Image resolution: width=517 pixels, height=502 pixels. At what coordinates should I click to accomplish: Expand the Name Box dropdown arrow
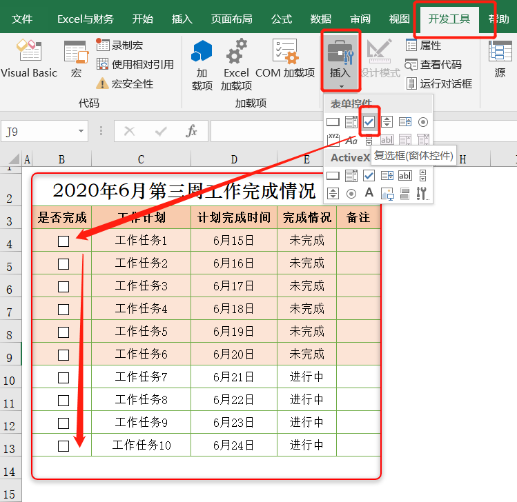pyautogui.click(x=81, y=131)
